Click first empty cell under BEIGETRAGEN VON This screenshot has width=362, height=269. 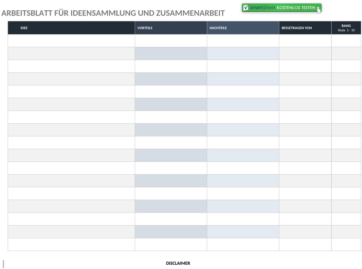click(305, 41)
